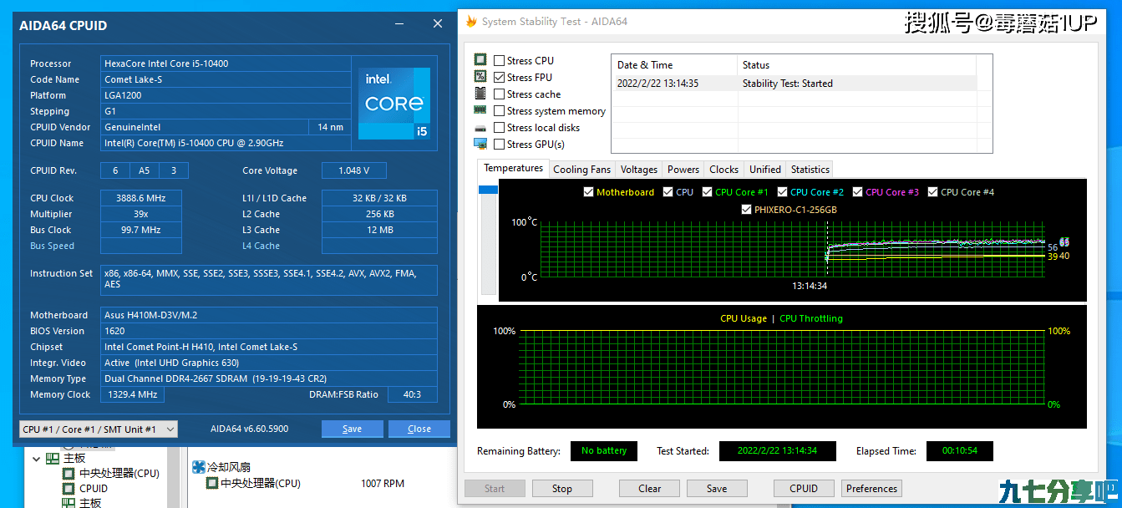Click the icon beside 中央处理器(CPU) fan row
Image resolution: width=1122 pixels, height=508 pixels.
(212, 483)
